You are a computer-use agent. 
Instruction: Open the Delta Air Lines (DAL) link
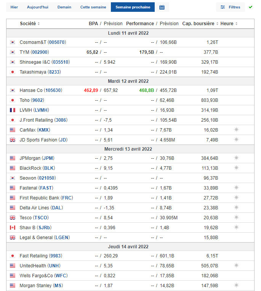click(42, 207)
